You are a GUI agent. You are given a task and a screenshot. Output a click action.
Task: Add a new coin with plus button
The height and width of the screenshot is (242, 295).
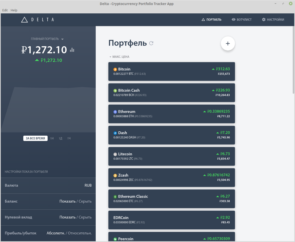(x=228, y=43)
